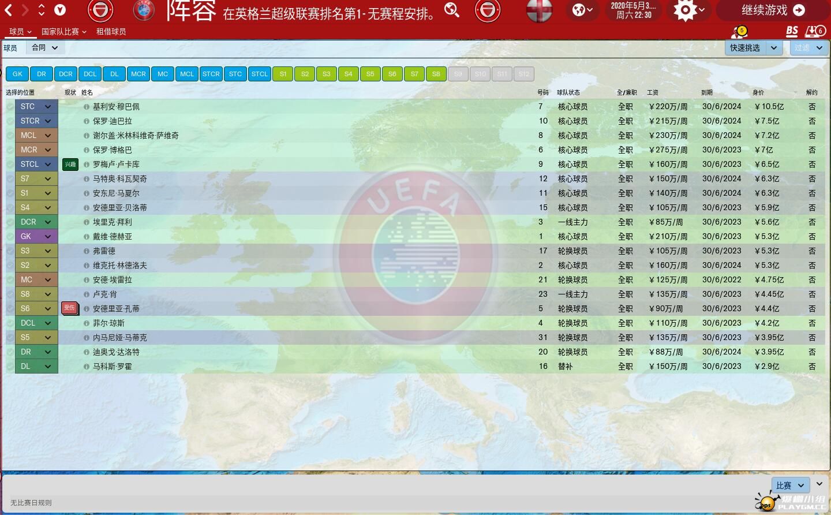Open the club badge left of UEFA logo
The image size is (831, 515).
pyautogui.click(x=100, y=10)
